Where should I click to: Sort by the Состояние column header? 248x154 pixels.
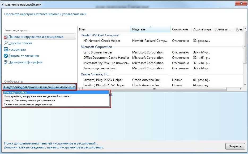coord(180,29)
